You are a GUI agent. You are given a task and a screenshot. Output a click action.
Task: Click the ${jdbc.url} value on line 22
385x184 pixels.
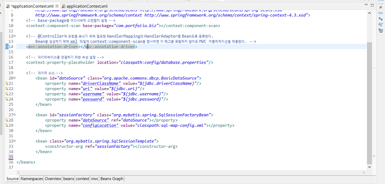pos(124,89)
